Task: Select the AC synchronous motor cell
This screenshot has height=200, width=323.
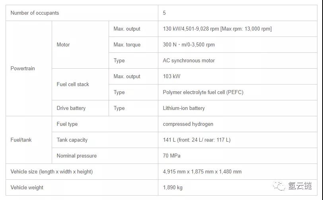Action: (189, 60)
